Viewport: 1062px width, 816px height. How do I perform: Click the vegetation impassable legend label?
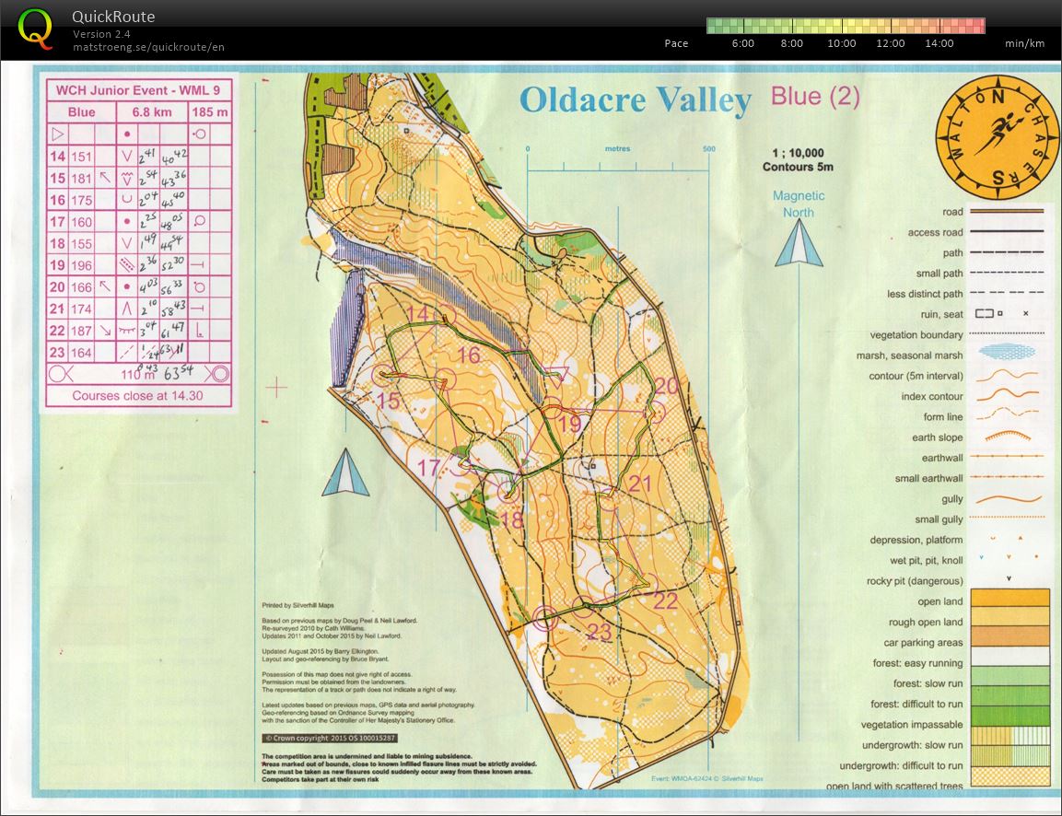tap(912, 725)
